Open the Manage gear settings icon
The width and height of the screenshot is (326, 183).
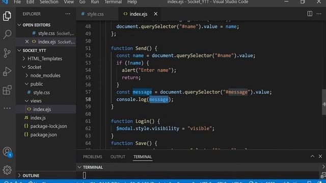click(x=7, y=170)
